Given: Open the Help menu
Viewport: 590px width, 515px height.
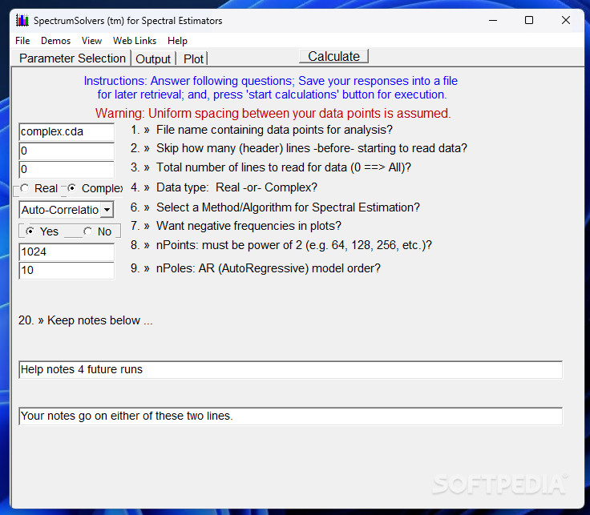Looking at the screenshot, I should click(x=177, y=41).
